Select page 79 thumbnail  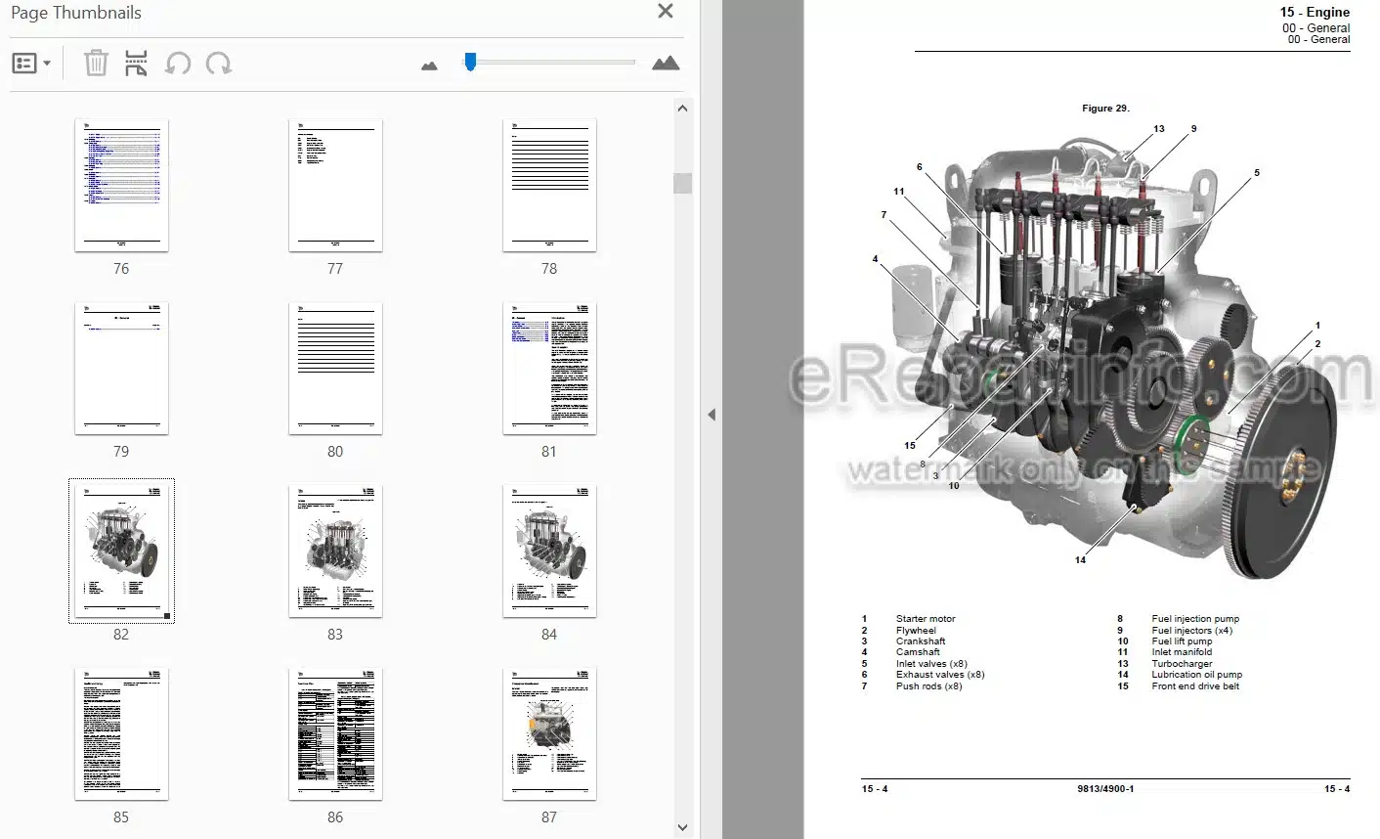click(121, 369)
